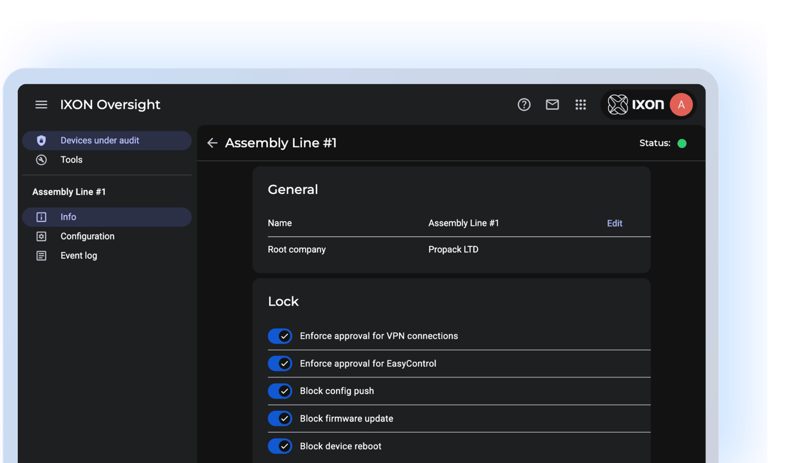
Task: Click the IXON logo in header
Action: [x=636, y=105]
